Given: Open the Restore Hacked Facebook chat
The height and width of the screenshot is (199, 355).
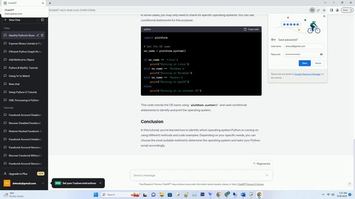Looking at the screenshot, I should [23, 132].
